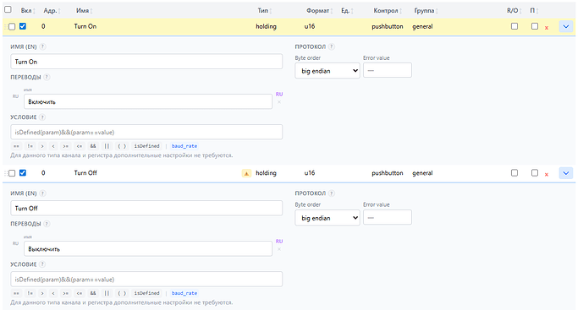Sort the table by the Группа column
The image size is (583, 310).
pos(426,11)
